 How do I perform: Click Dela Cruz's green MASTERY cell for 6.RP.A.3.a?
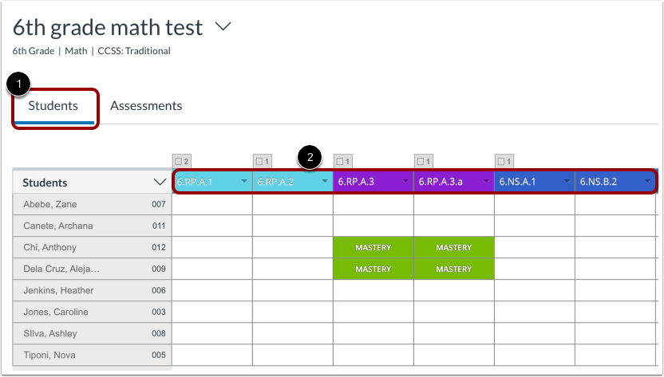[453, 269]
